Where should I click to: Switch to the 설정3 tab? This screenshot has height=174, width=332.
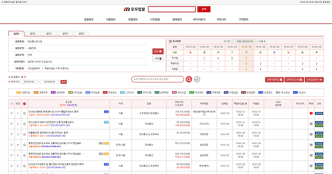coord(49,34)
